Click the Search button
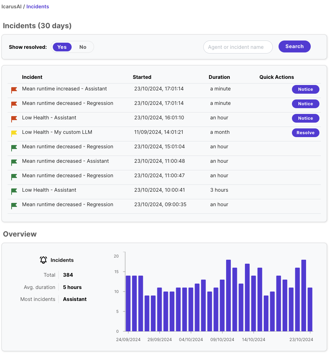The image size is (331, 357). [294, 46]
